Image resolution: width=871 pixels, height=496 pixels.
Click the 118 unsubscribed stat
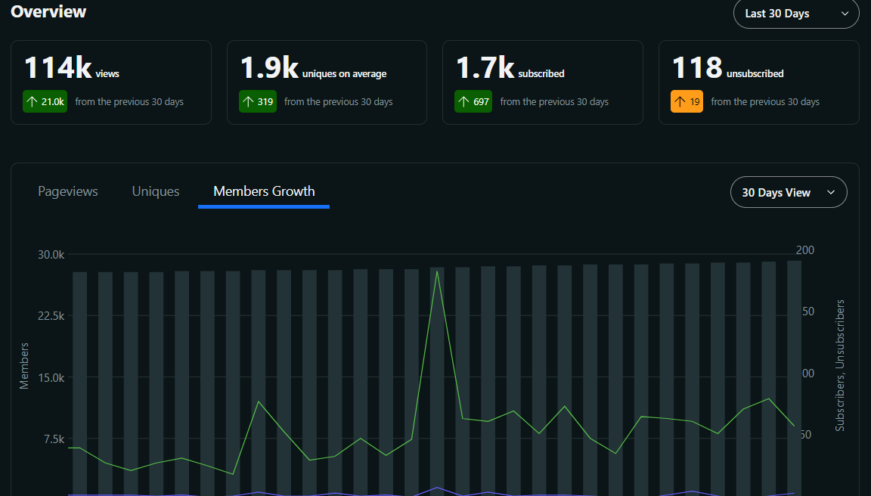point(727,68)
